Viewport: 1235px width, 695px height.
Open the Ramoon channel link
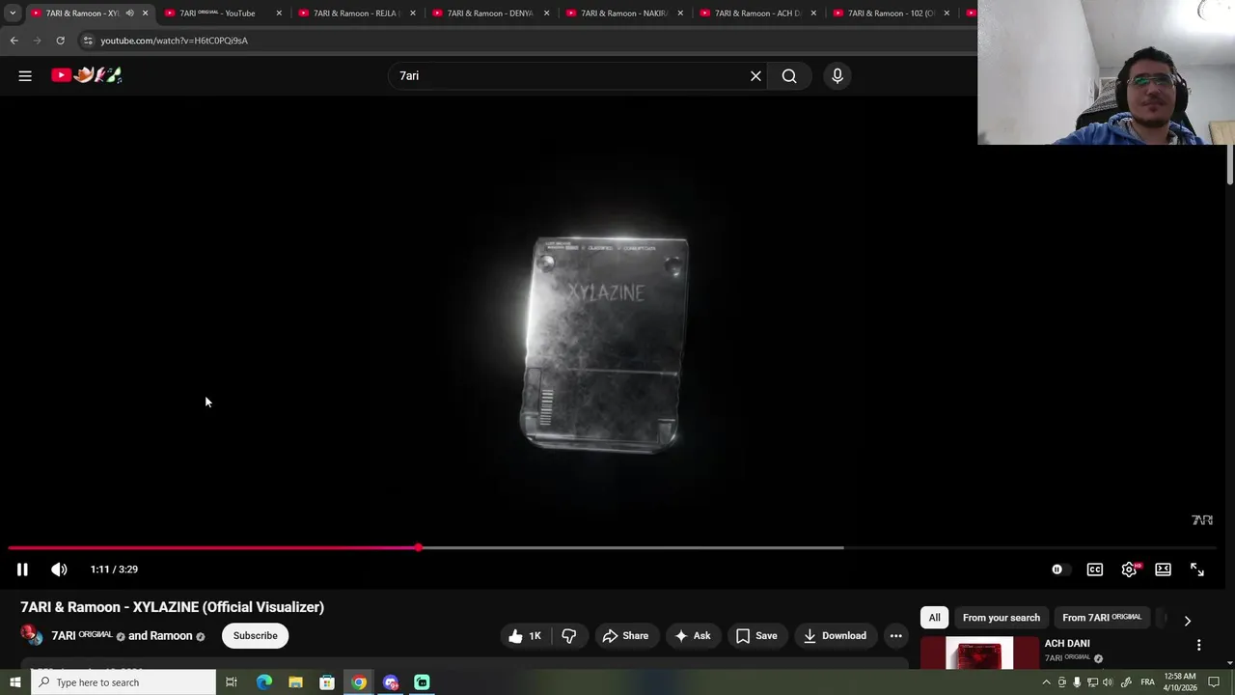point(172,635)
